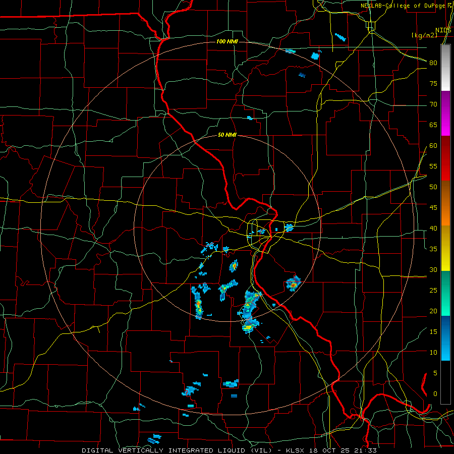Click "DIGITAL VERTICALLY INTEGRATED LIQUID (VIL)" product title
454x454 pixels.
[178, 450]
